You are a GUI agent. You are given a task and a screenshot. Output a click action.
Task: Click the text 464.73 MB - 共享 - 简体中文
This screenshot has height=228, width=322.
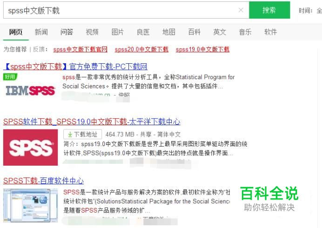click(143, 134)
